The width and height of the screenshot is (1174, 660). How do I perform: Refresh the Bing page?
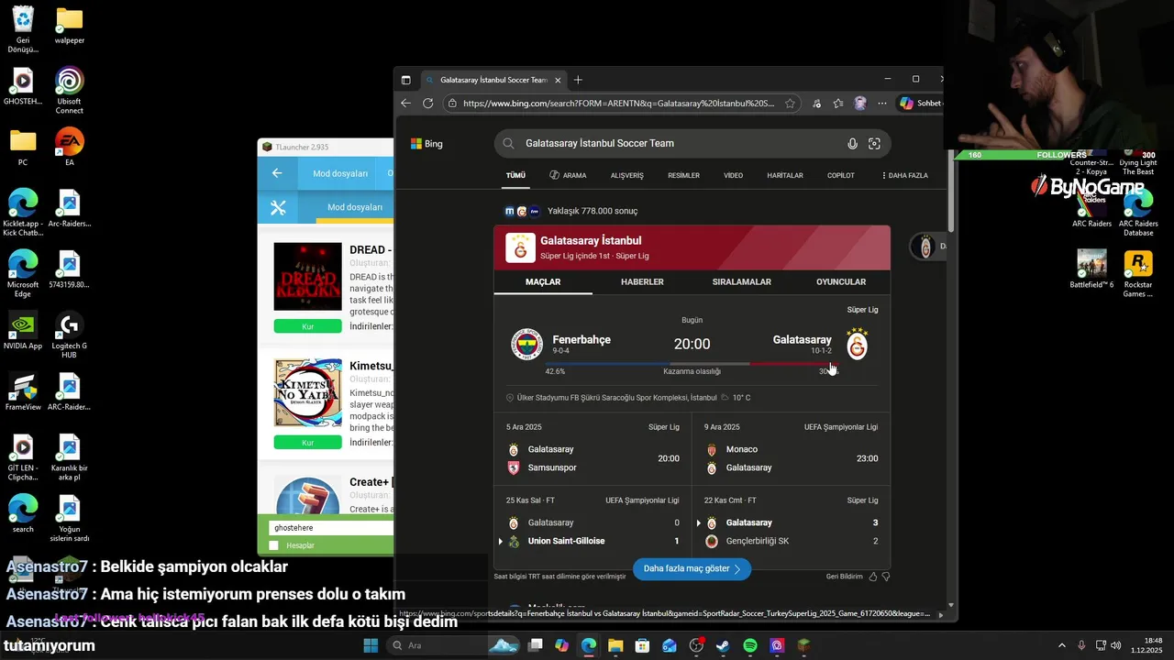point(427,104)
